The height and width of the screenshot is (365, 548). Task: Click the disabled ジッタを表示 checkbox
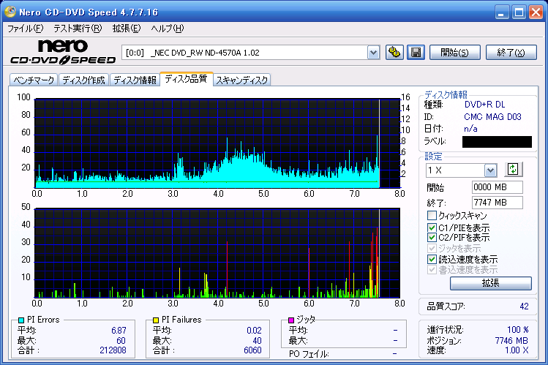[x=432, y=249]
